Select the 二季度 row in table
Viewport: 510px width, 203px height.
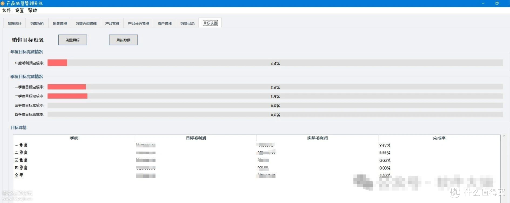click(x=256, y=153)
